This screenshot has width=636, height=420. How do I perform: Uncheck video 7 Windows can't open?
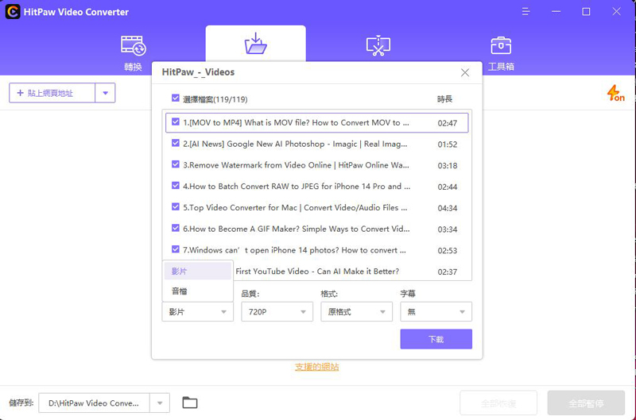pyautogui.click(x=175, y=249)
